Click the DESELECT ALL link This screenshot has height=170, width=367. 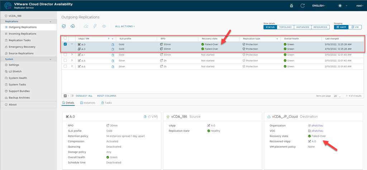pyautogui.click(x=84, y=96)
